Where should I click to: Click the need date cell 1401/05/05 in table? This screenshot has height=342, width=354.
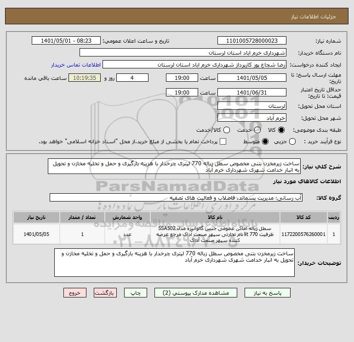pos(36,234)
